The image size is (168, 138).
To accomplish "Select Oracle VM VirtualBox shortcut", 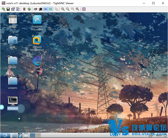I will tap(37, 23).
